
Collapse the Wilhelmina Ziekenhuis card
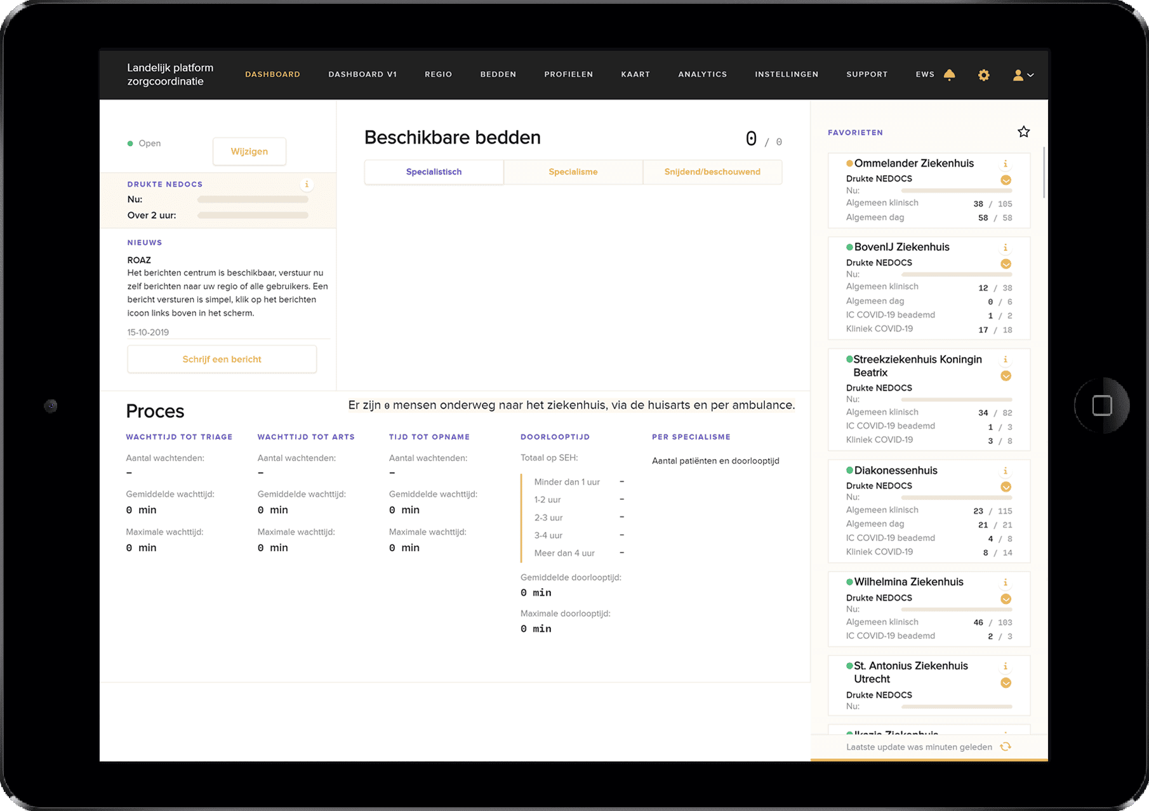(1006, 599)
